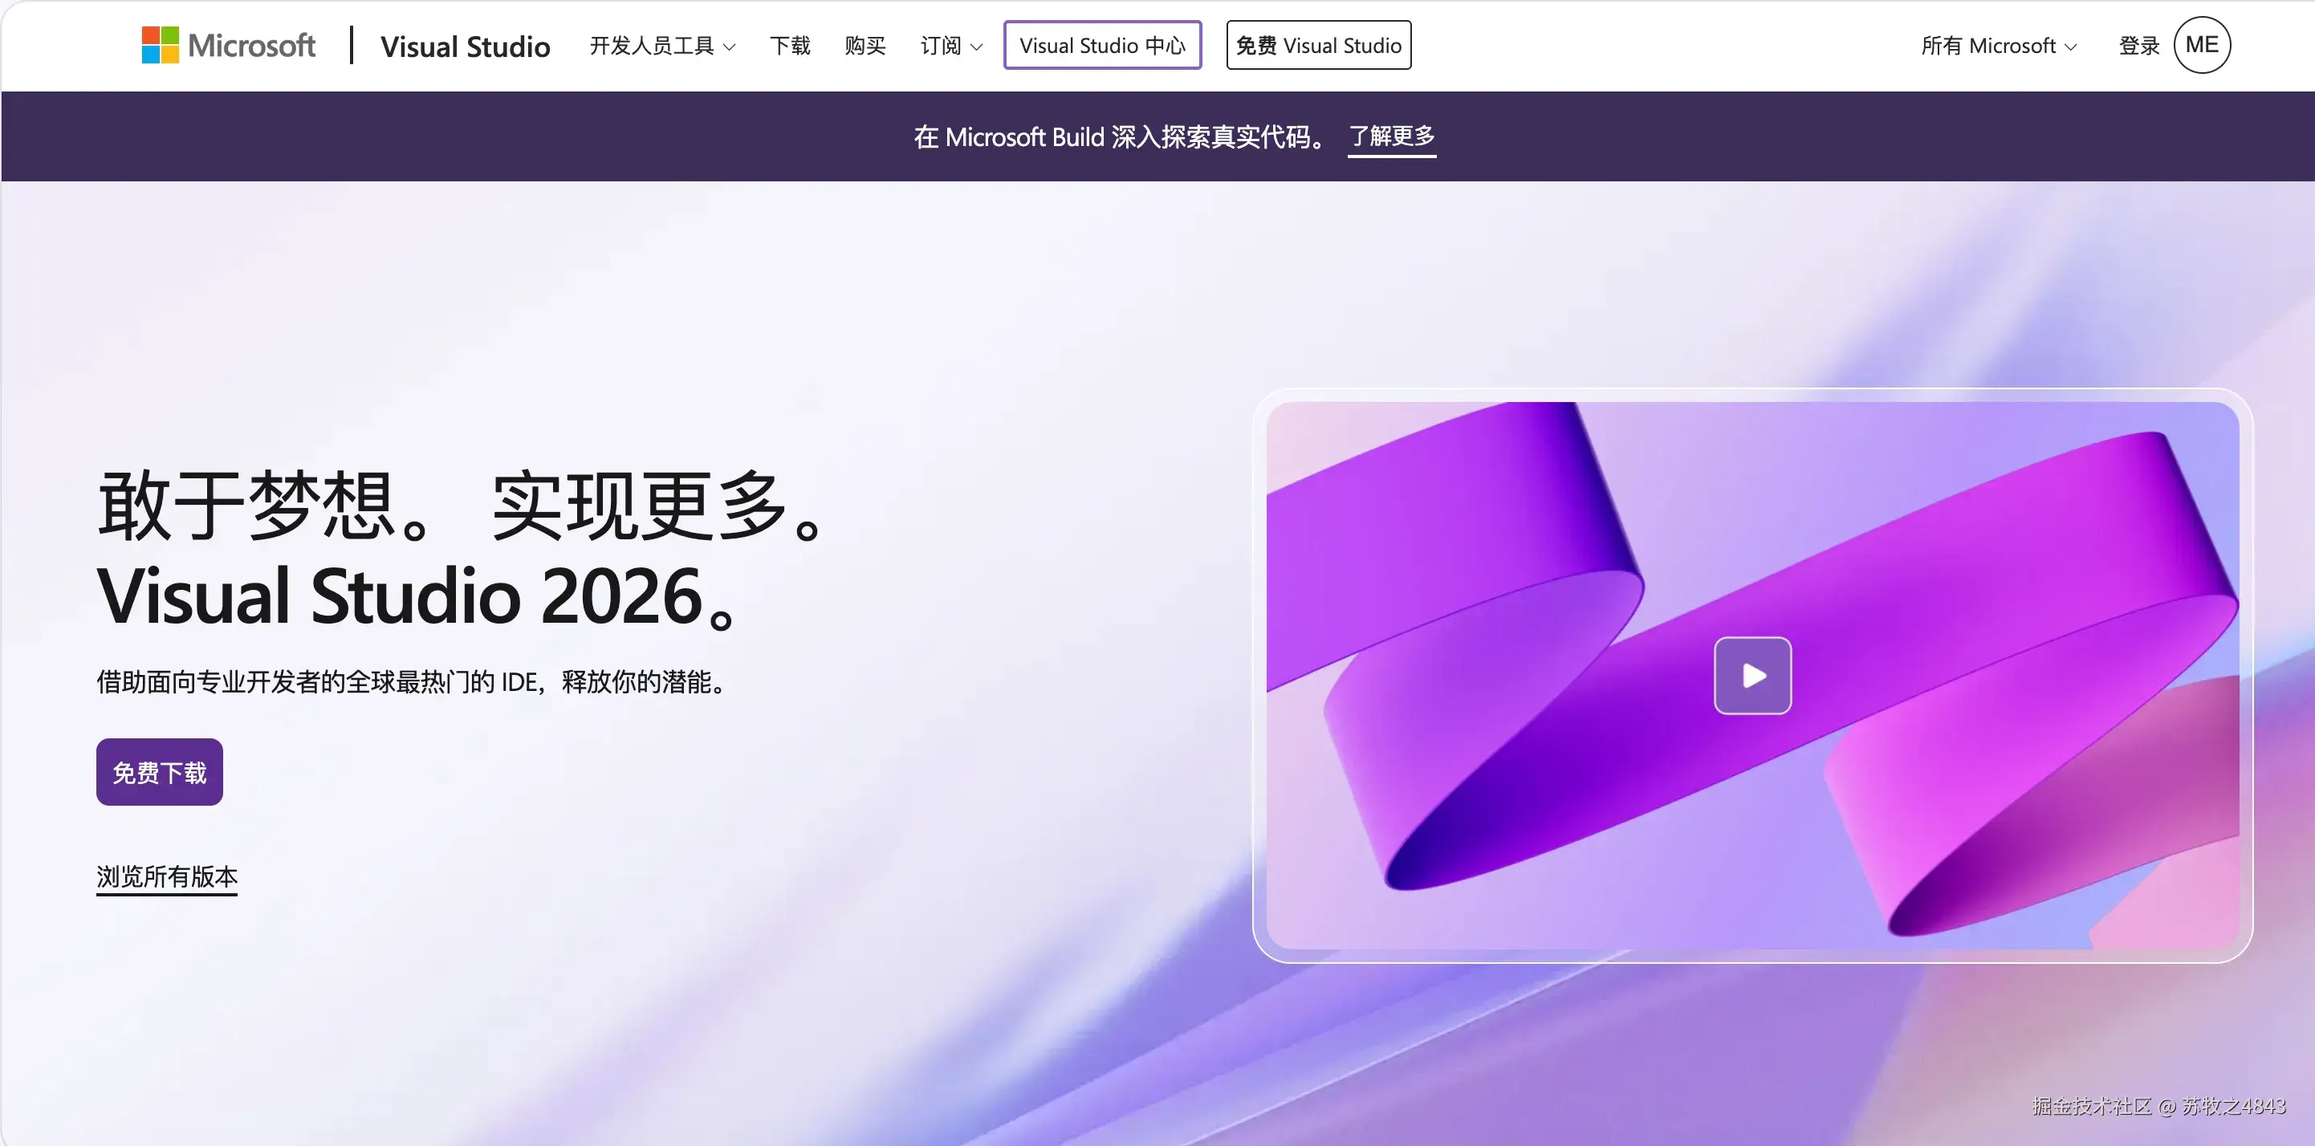Click the Microsoft four-square logo
The width and height of the screenshot is (2315, 1146).
(160, 45)
